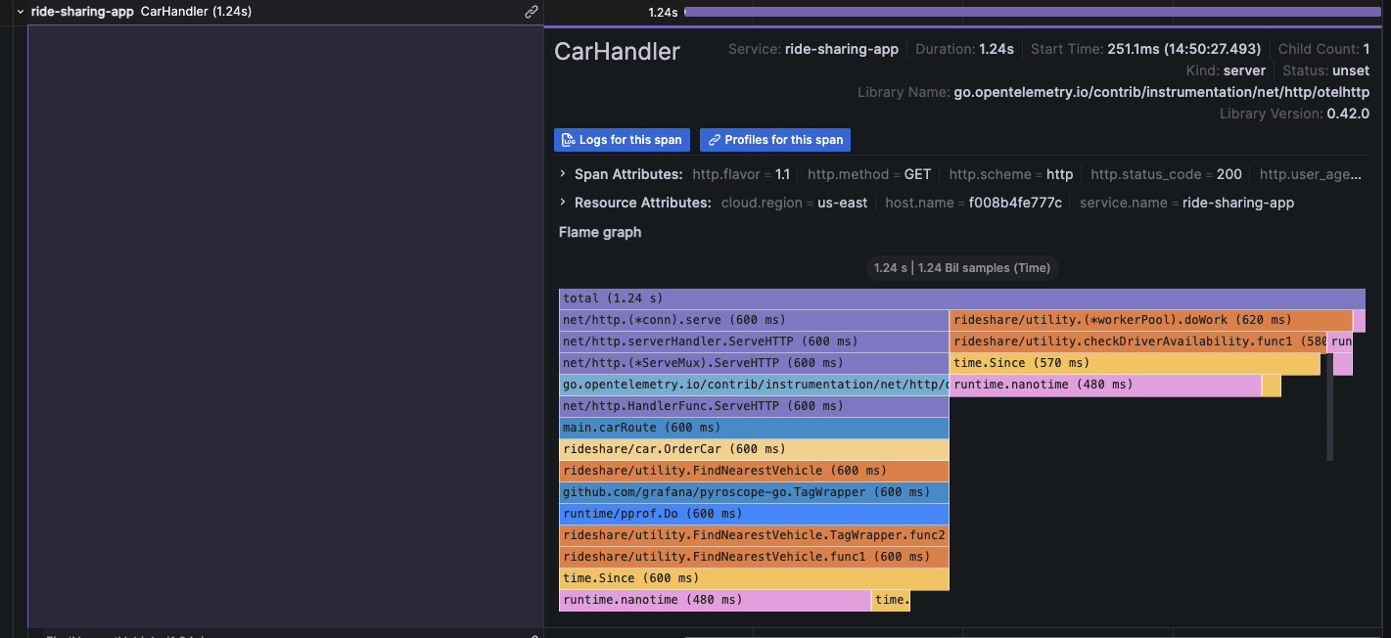The height and width of the screenshot is (638, 1391).
Task: Select the checkDriverAvailability.func1 flame bar
Action: (1138, 342)
